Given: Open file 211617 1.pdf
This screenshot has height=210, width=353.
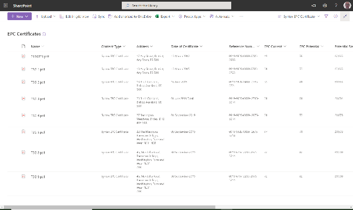Looking at the screenshot, I should point(40,56).
